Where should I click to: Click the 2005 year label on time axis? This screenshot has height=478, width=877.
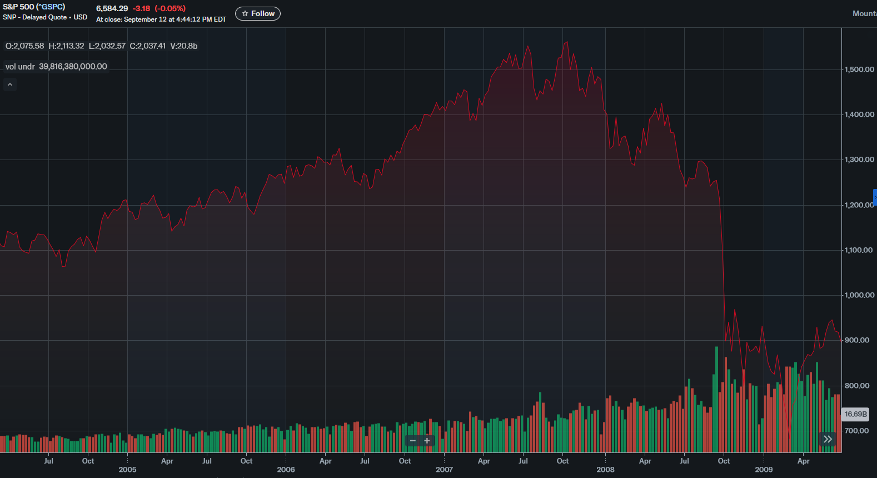coord(127,470)
